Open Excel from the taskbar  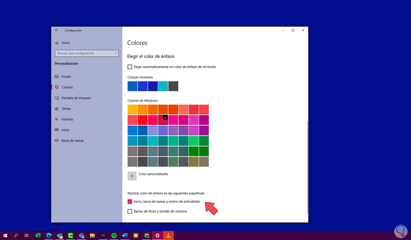[38, 236]
